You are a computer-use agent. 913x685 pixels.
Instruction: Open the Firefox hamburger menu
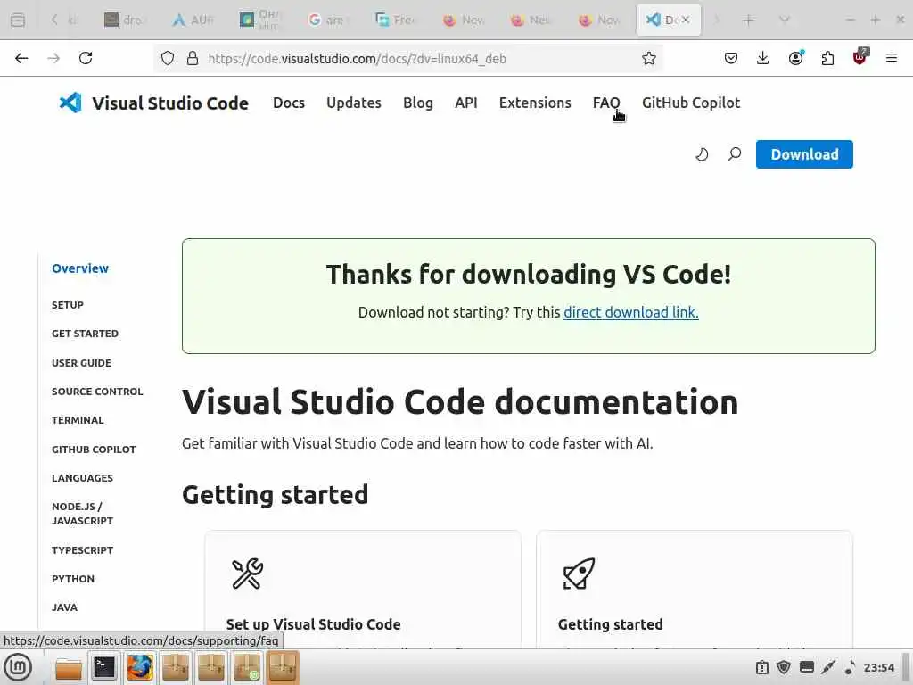[x=892, y=58]
